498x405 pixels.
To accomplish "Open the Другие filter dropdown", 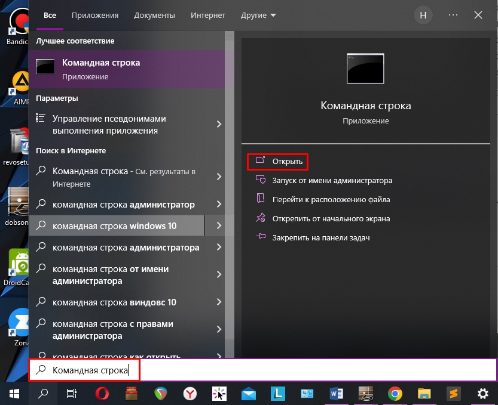I will (x=258, y=15).
